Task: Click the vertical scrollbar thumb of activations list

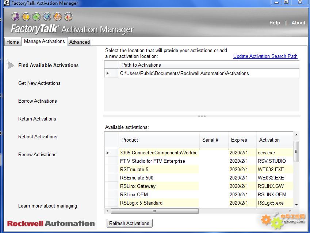Action: (x=296, y=151)
